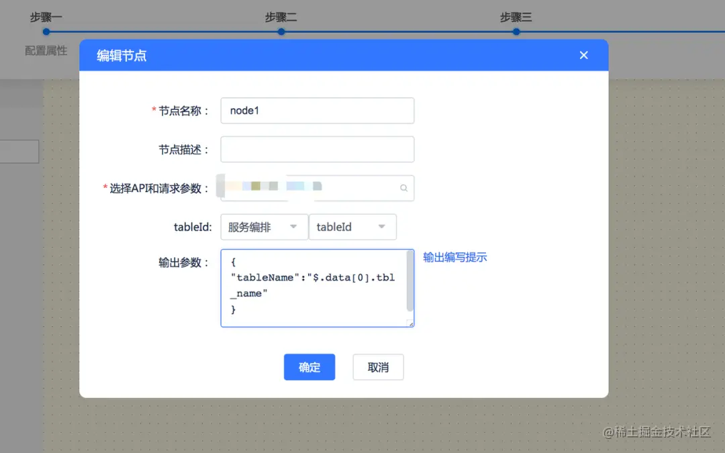The width and height of the screenshot is (725, 453).
Task: Close the 编辑节点 dialog with X icon
Action: [583, 55]
